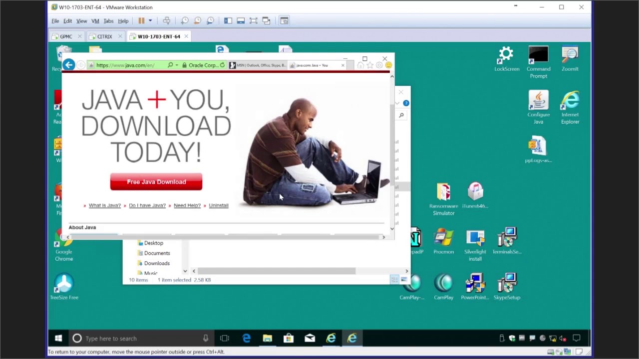This screenshot has width=639, height=359.
Task: Open the snapshot manager
Action: [210, 21]
